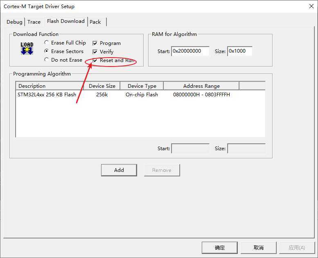Edit RAM for Algorithm Size field

click(x=240, y=51)
